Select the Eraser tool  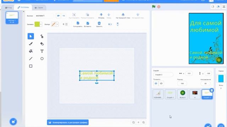coord(42,44)
